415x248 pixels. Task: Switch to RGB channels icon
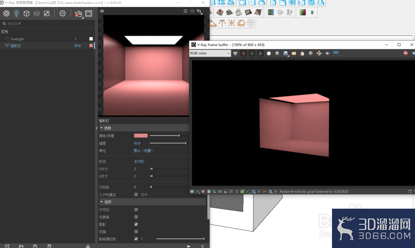235,53
